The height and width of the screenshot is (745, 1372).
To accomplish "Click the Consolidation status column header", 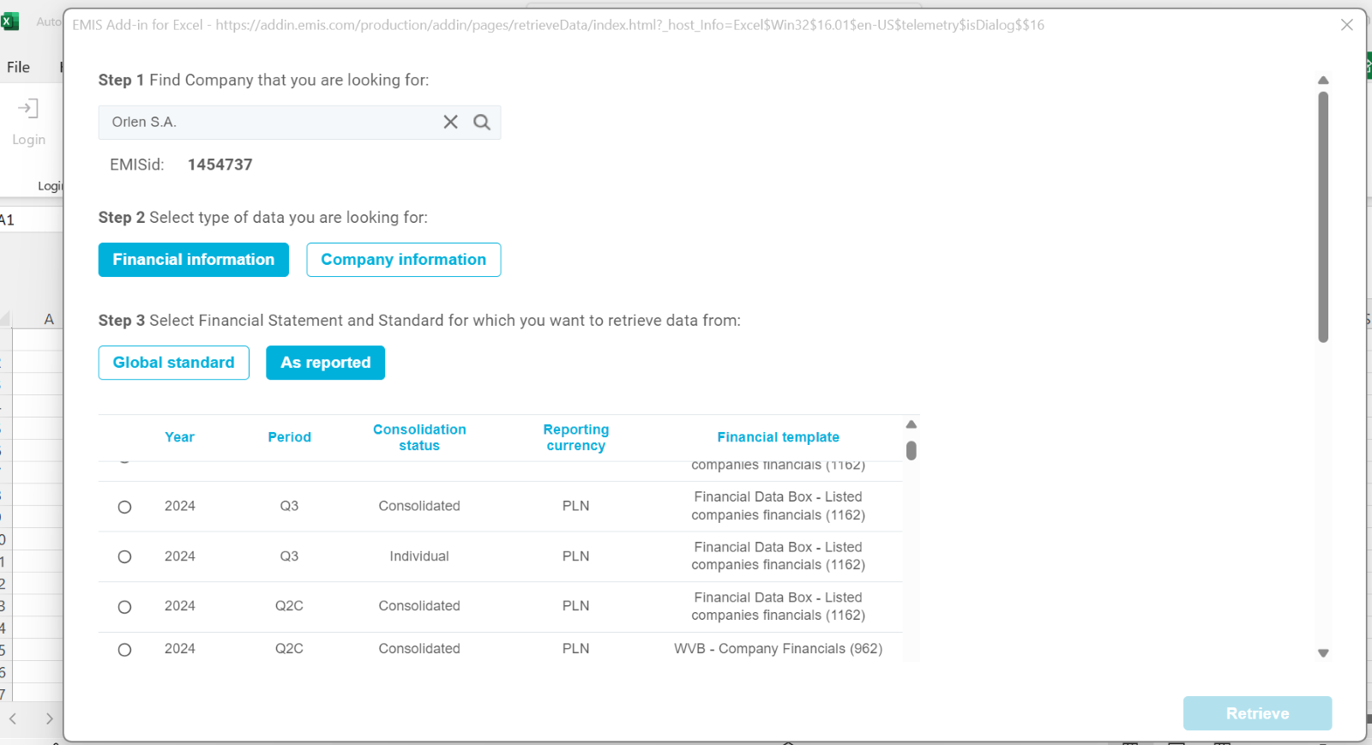I will [419, 437].
